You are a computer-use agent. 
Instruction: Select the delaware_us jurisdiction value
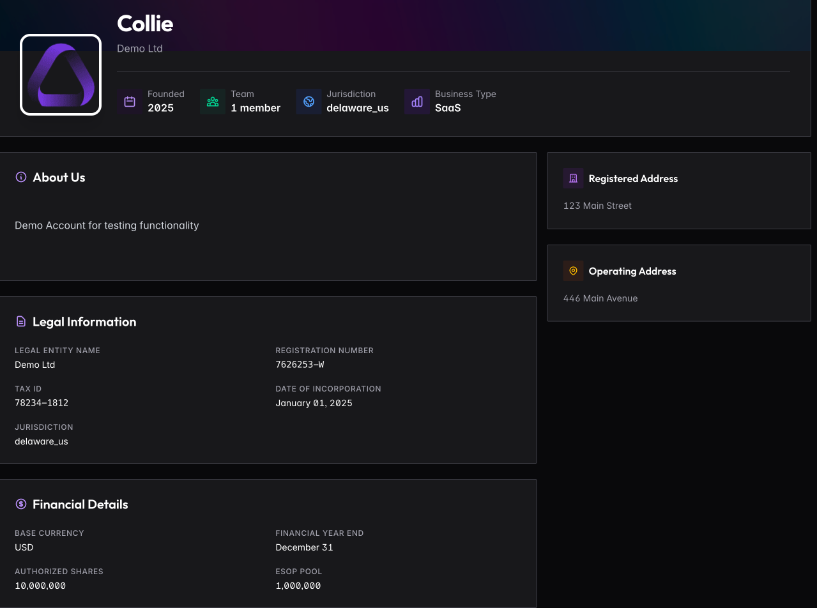click(358, 108)
